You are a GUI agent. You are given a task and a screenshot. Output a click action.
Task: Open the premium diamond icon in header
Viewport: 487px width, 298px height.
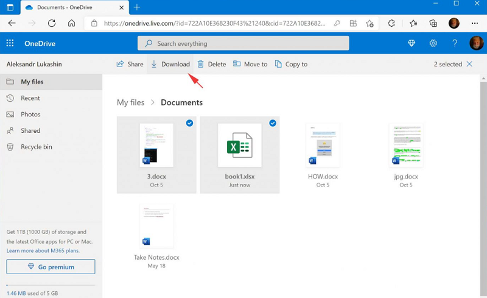[412, 43]
